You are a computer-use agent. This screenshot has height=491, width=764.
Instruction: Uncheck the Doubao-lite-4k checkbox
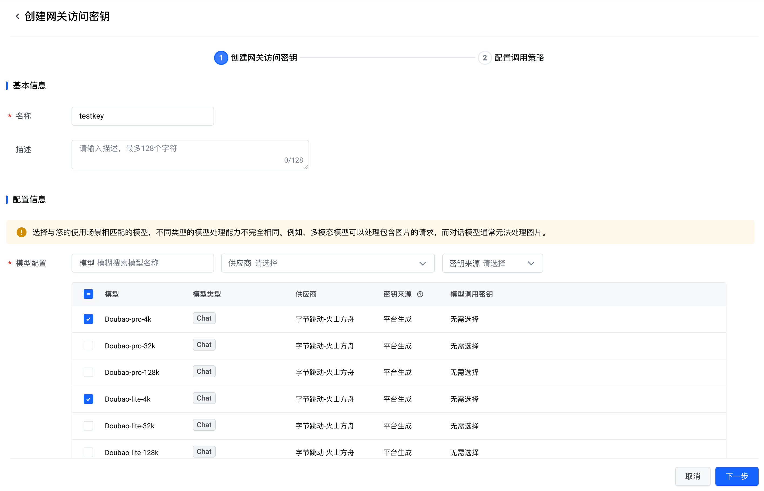88,399
